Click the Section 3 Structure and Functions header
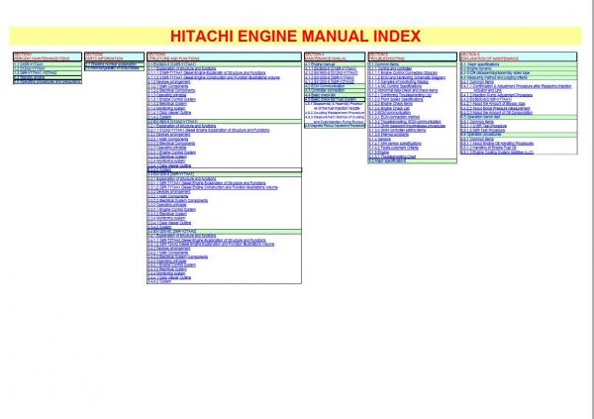 (x=224, y=56)
